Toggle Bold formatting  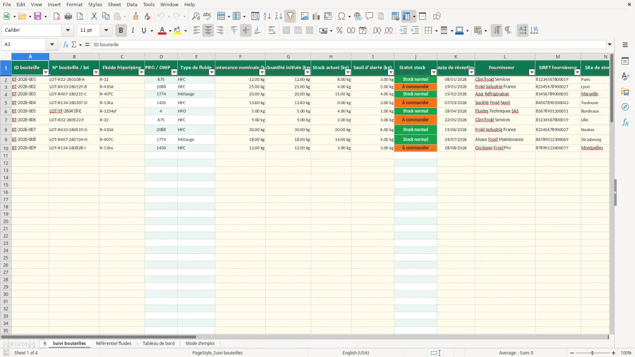pyautogui.click(x=121, y=31)
